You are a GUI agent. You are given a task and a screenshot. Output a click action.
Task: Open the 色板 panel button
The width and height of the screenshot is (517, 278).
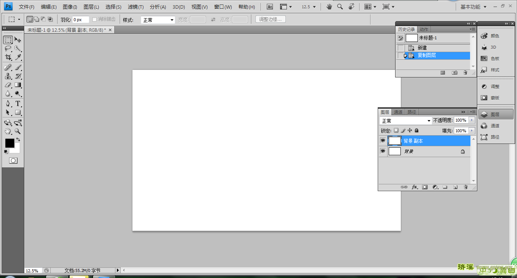pyautogui.click(x=496, y=59)
